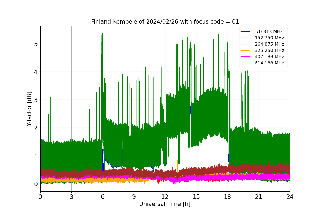Click y-axis tick label 5

pos(36,44)
